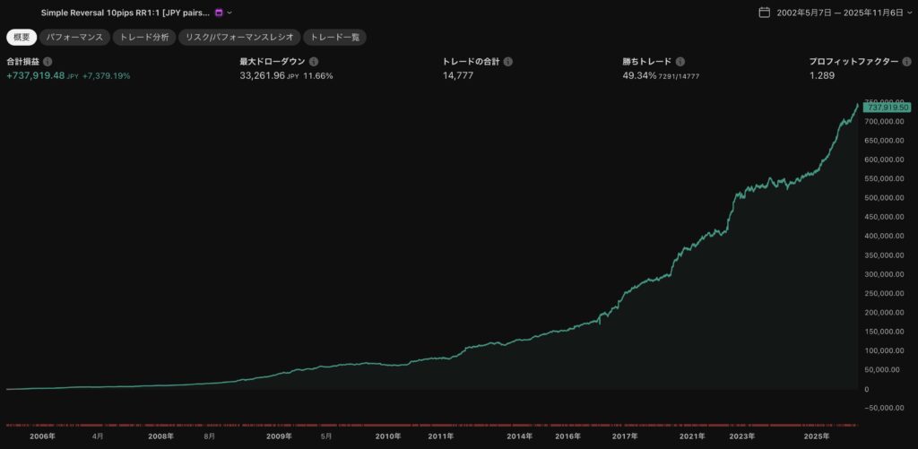Image resolution: width=918 pixels, height=449 pixels.
Task: Click the purple icon next to the strategy name
Action: point(219,13)
